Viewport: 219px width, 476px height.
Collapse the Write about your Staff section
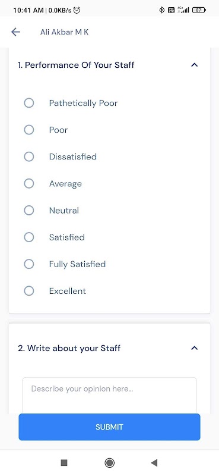(195, 348)
